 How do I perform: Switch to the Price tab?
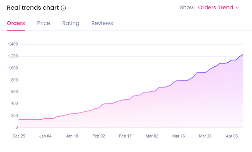pos(44,23)
